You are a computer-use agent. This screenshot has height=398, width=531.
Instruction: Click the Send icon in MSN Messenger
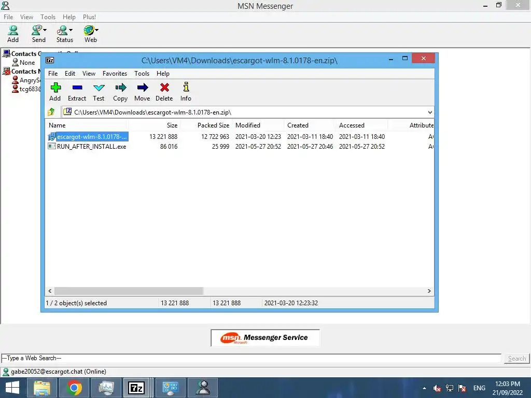37,30
